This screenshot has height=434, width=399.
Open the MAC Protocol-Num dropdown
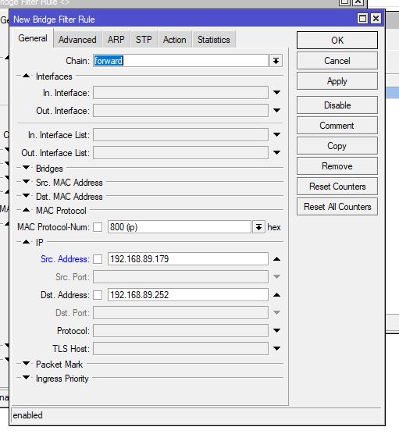pos(258,227)
